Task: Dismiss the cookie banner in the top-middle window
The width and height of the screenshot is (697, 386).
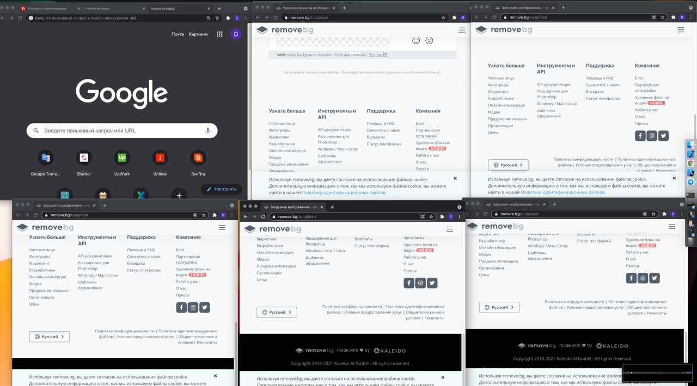Action: (455, 178)
